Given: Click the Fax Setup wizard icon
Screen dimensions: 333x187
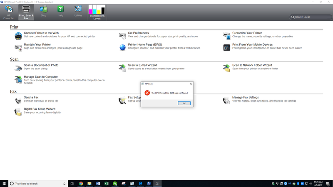Looking at the screenshot, I should [x=122, y=100].
